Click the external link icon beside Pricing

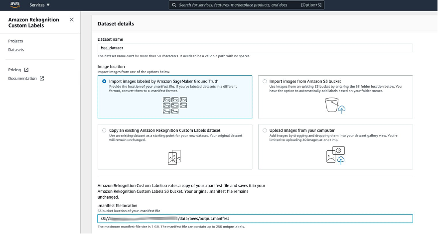click(x=26, y=70)
